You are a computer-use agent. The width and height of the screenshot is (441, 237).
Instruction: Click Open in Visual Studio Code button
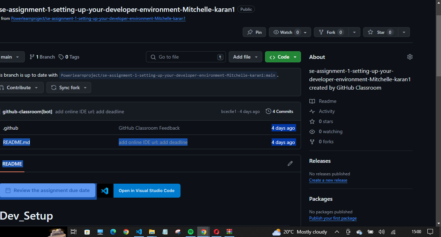(x=147, y=191)
